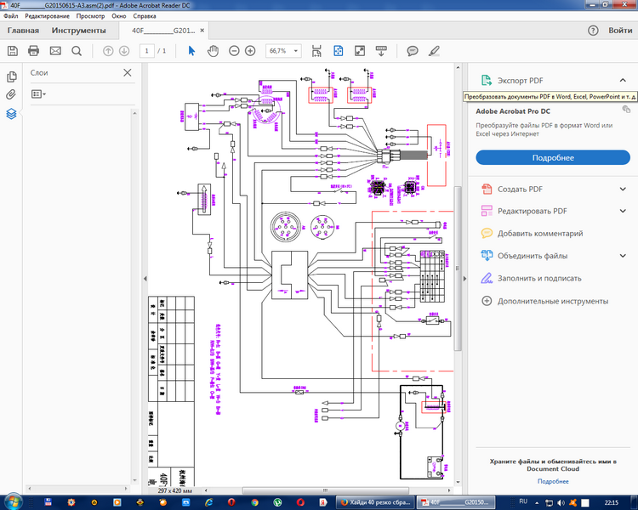Click the zoom in plus icon
Screen dimensions: 638x510
tap(250, 51)
